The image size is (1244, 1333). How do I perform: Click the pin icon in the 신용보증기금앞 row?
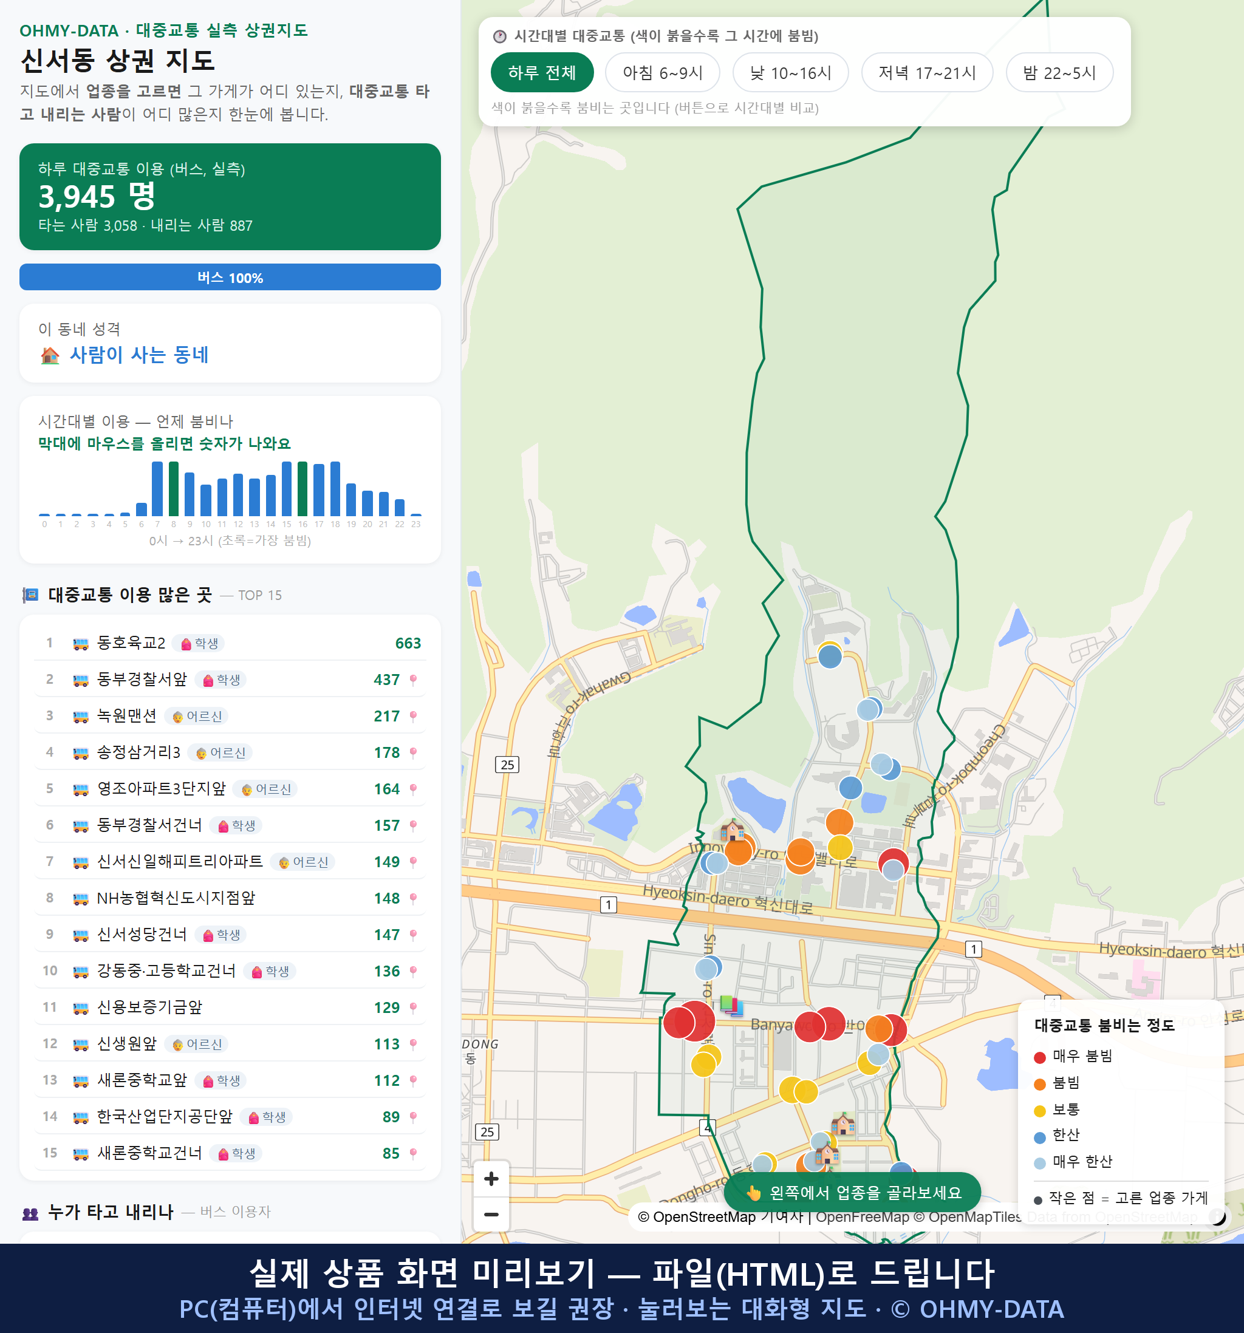[413, 1007]
